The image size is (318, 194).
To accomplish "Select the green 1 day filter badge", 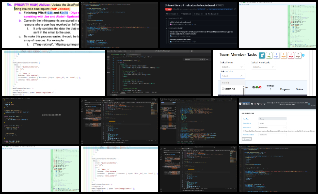I will (x=269, y=55).
